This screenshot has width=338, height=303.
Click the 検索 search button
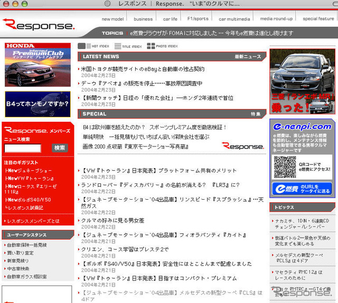(60, 148)
